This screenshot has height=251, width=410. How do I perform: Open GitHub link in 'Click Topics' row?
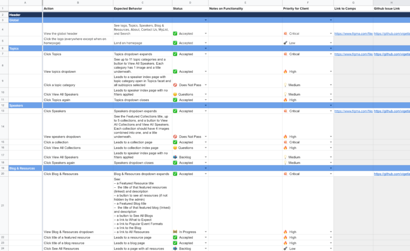392,54
